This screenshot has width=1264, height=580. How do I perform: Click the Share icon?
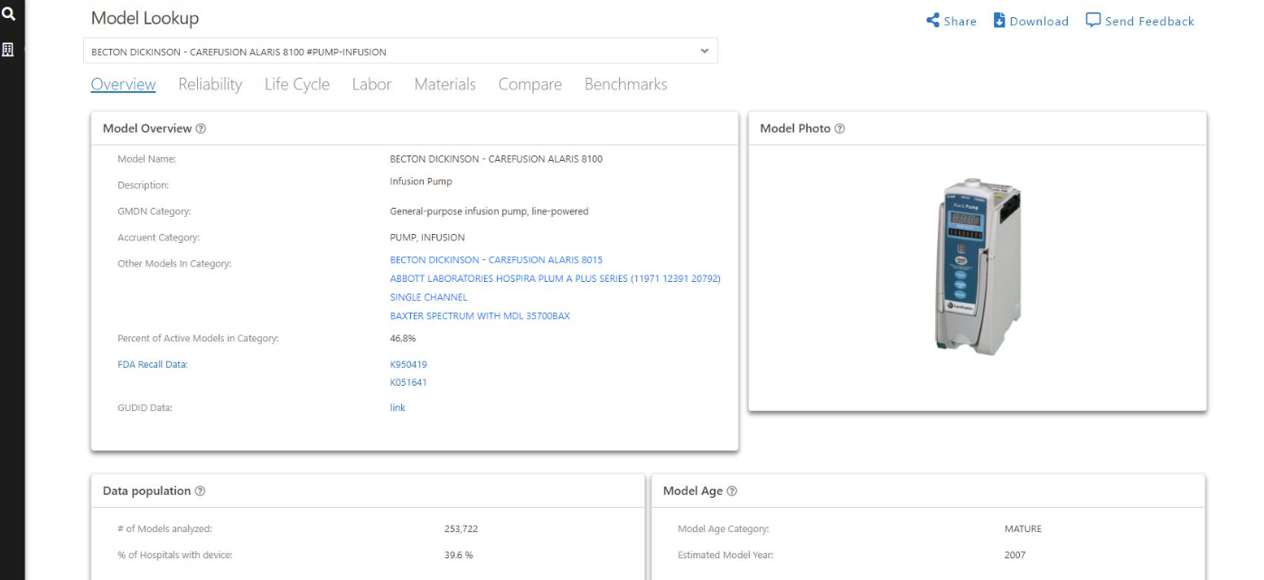[933, 21]
